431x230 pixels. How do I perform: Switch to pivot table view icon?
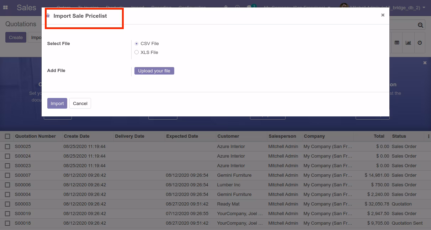point(397,43)
